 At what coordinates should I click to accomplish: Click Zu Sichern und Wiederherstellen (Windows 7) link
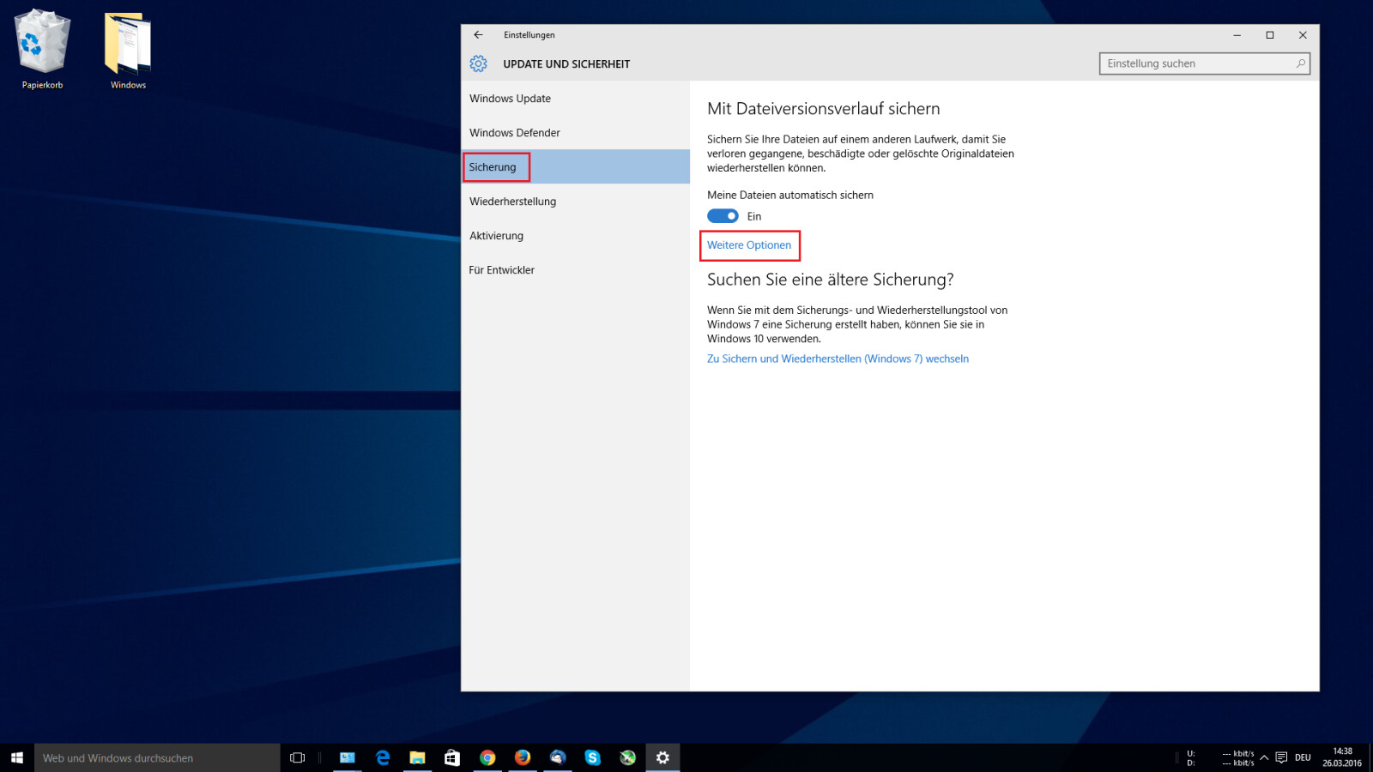(x=838, y=359)
